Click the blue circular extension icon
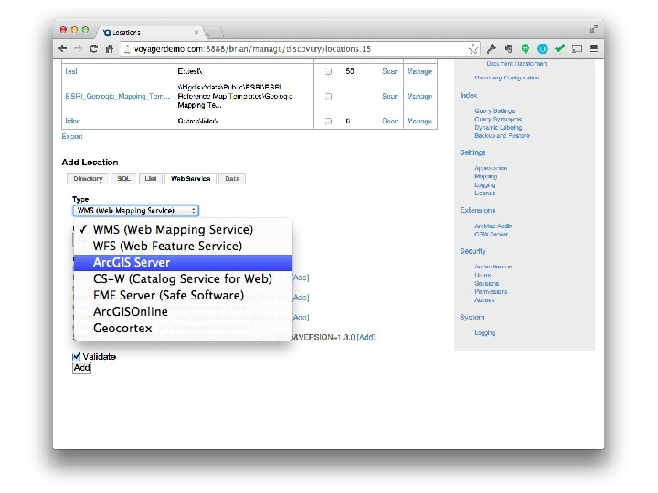Image resolution: width=658 pixels, height=493 pixels. (x=543, y=49)
